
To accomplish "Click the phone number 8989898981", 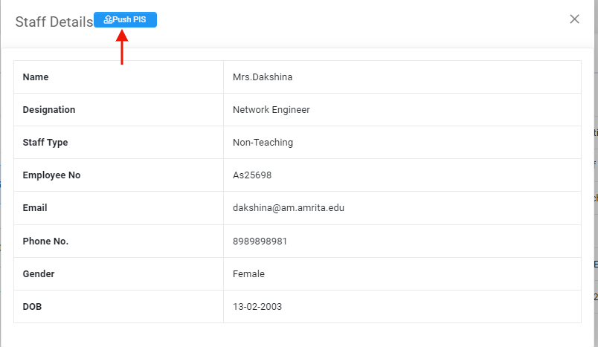I will 260,241.
